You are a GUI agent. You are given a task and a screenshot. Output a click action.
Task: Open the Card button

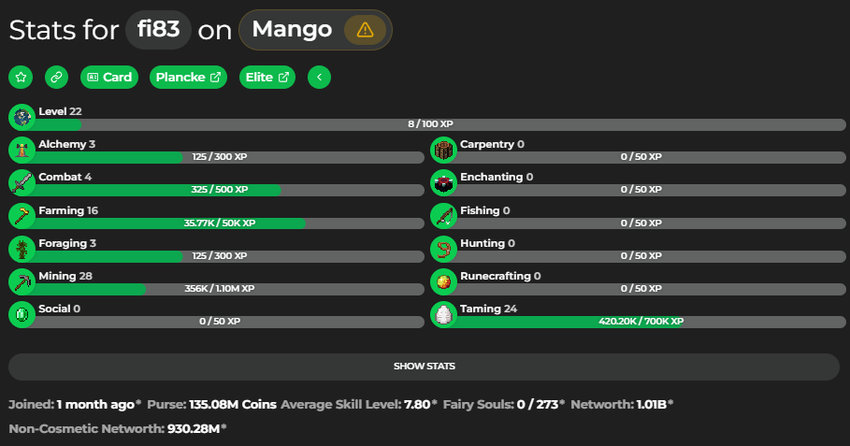(x=109, y=77)
